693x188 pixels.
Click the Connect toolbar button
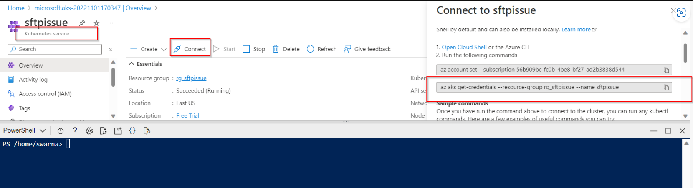(190, 49)
